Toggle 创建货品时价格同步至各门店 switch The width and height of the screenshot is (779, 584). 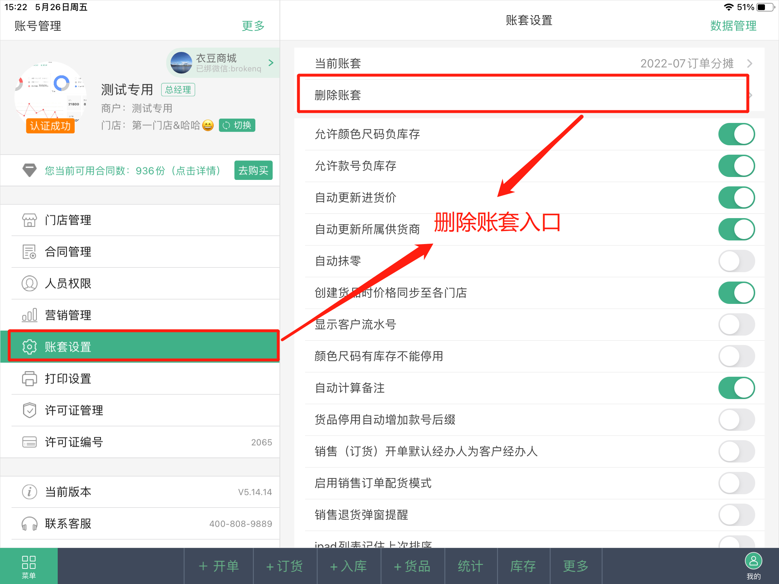pos(736,293)
